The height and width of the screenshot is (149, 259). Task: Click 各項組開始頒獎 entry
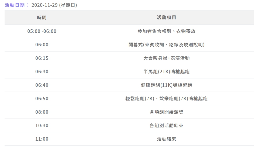[166, 112]
